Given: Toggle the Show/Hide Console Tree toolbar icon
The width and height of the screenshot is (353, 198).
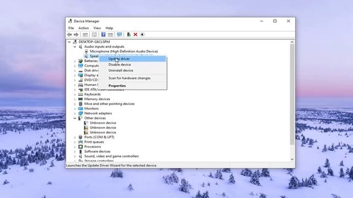Looking at the screenshot, I should (x=85, y=35).
